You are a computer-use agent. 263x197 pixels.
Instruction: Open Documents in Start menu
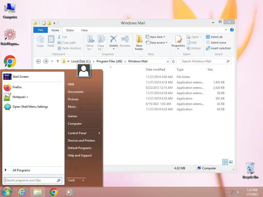(x=84, y=92)
